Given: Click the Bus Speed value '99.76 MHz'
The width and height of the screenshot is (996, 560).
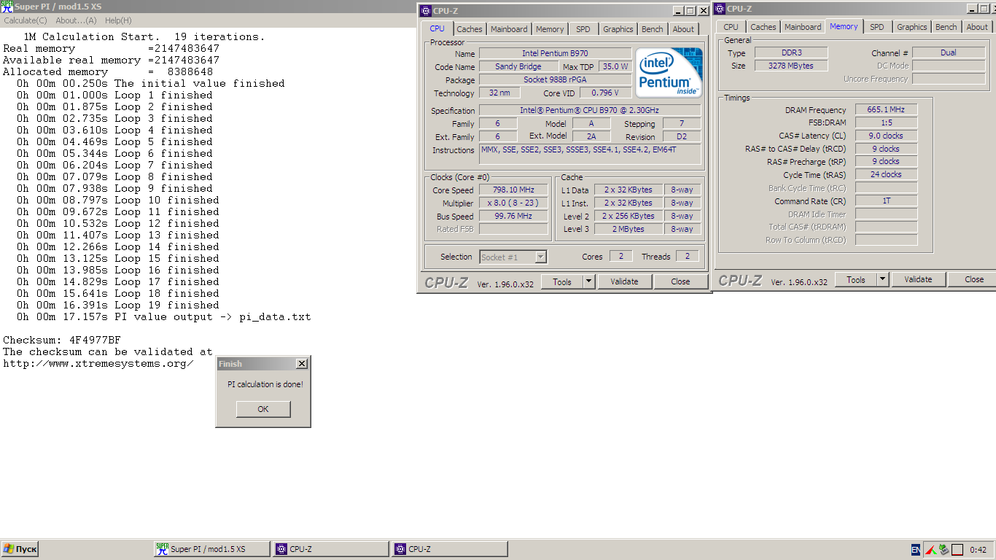Looking at the screenshot, I should pyautogui.click(x=513, y=217).
